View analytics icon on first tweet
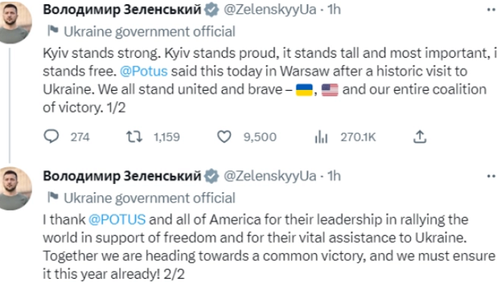497x286 pixels. 321,137
